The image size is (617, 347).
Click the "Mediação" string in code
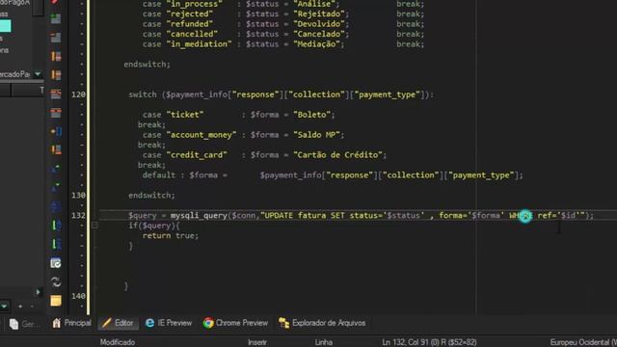coord(316,44)
